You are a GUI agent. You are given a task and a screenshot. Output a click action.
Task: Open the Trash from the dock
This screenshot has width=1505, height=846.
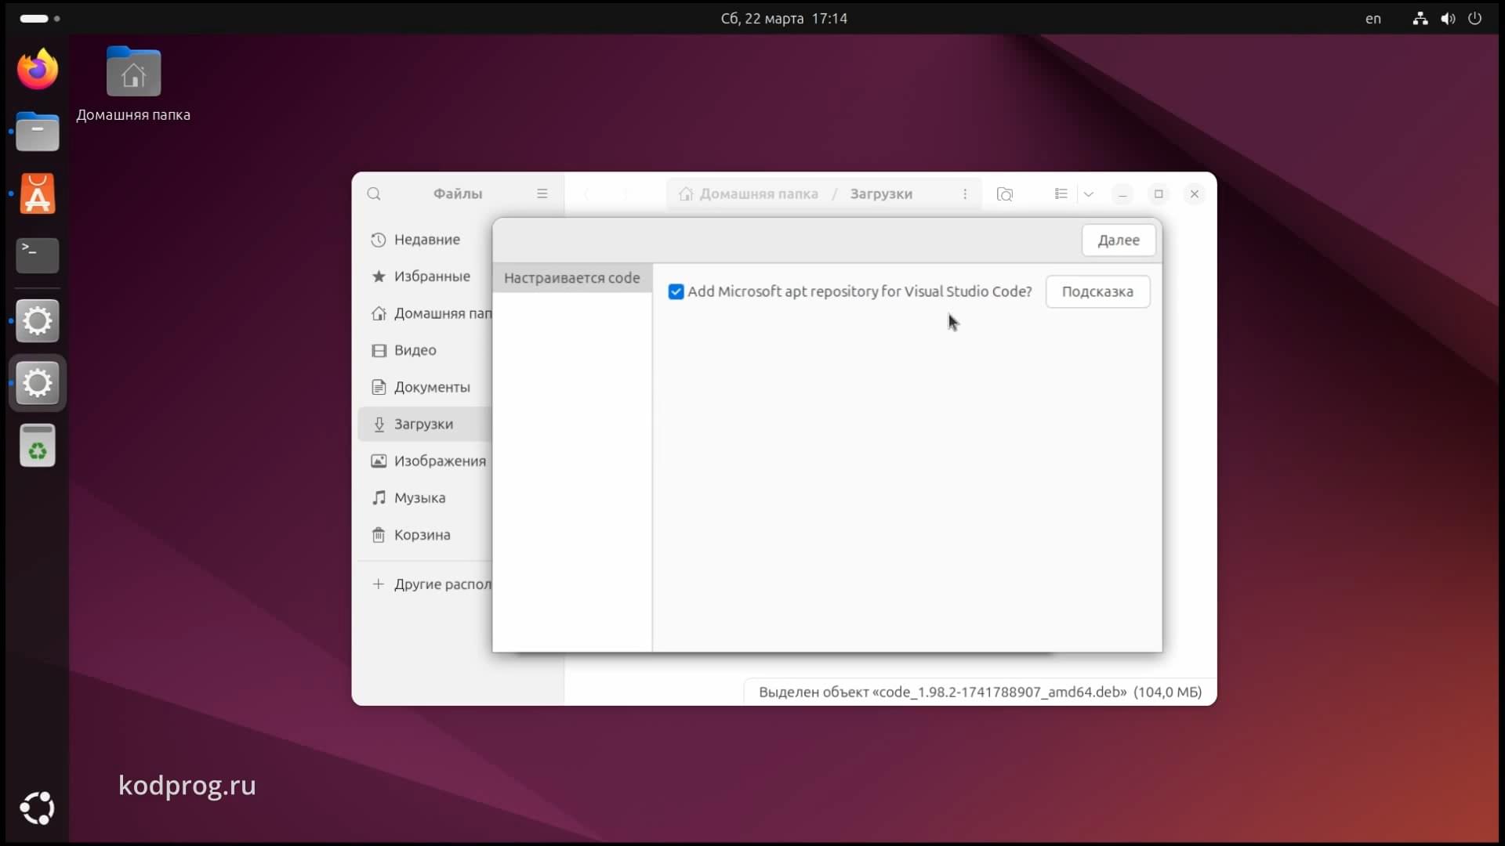38,446
